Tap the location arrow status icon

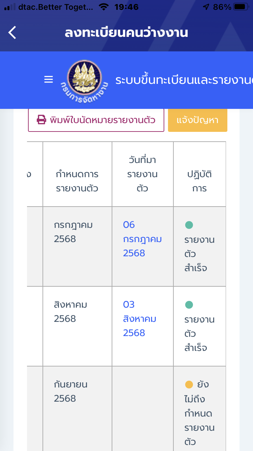pyautogui.click(x=206, y=7)
